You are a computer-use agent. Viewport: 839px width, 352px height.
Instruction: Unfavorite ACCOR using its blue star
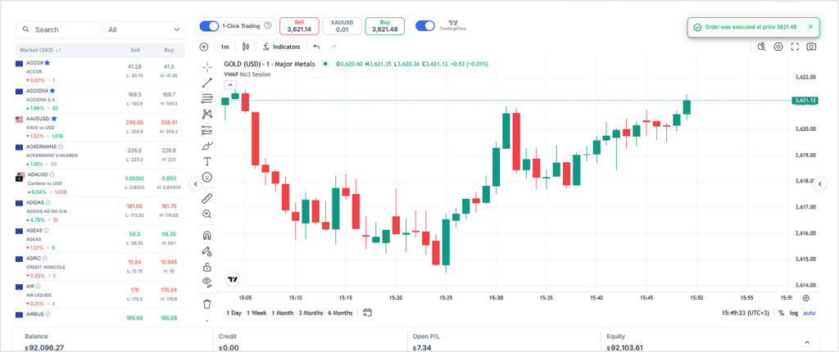48,62
